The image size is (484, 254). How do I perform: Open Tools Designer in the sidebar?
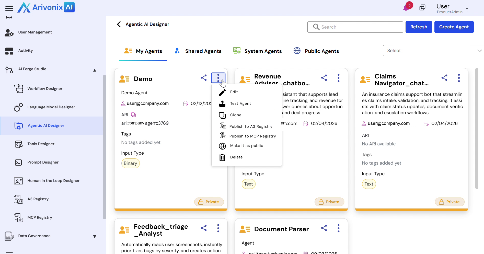41,144
